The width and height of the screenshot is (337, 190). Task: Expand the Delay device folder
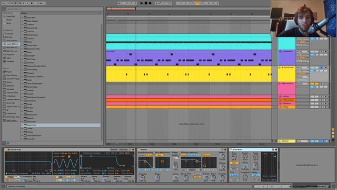click(x=22, y=42)
